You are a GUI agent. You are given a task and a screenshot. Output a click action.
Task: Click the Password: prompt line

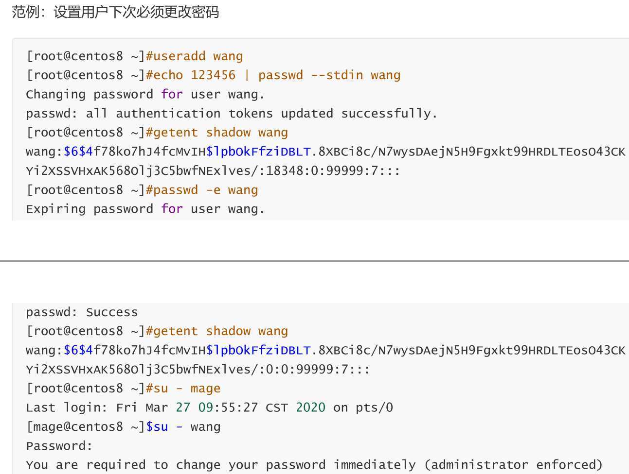click(59, 446)
